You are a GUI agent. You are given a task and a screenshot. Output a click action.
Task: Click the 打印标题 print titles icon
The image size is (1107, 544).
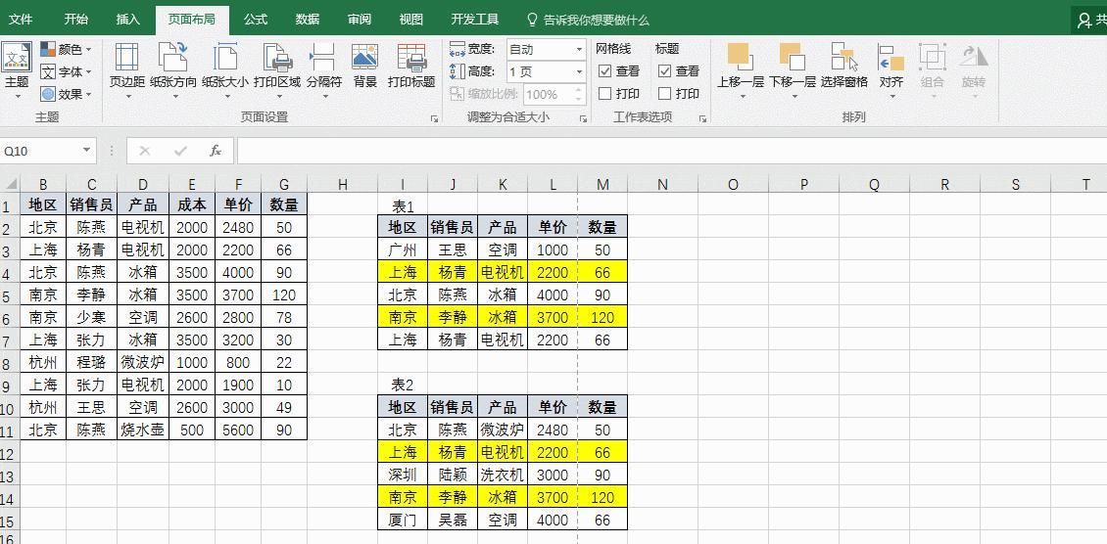click(411, 57)
